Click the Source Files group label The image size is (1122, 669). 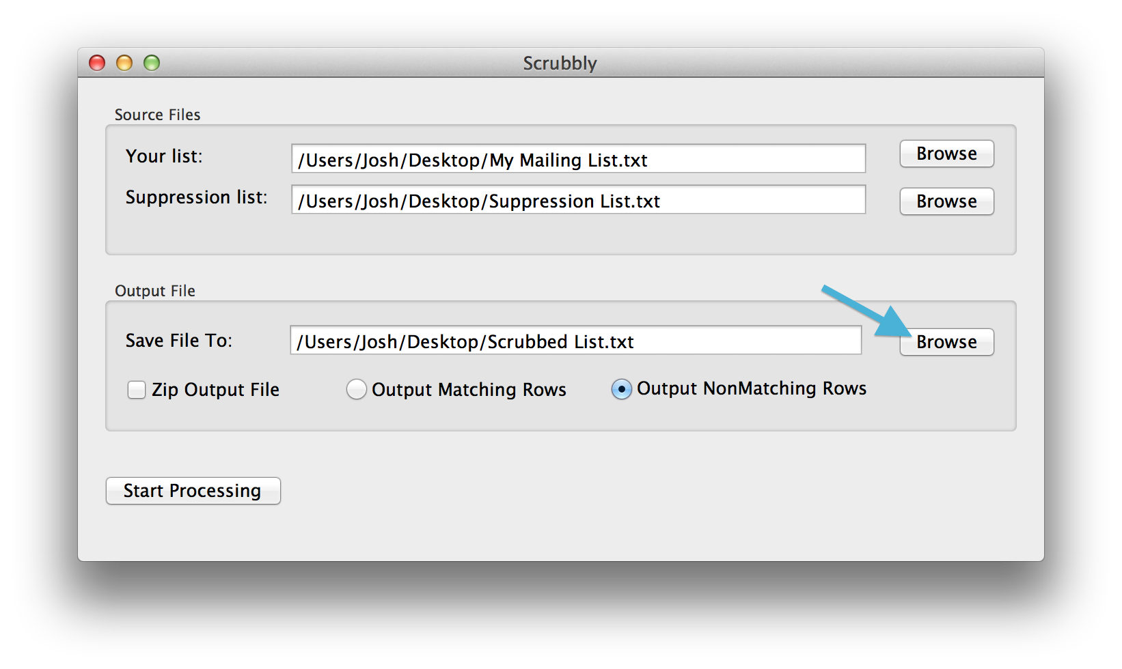coord(157,115)
